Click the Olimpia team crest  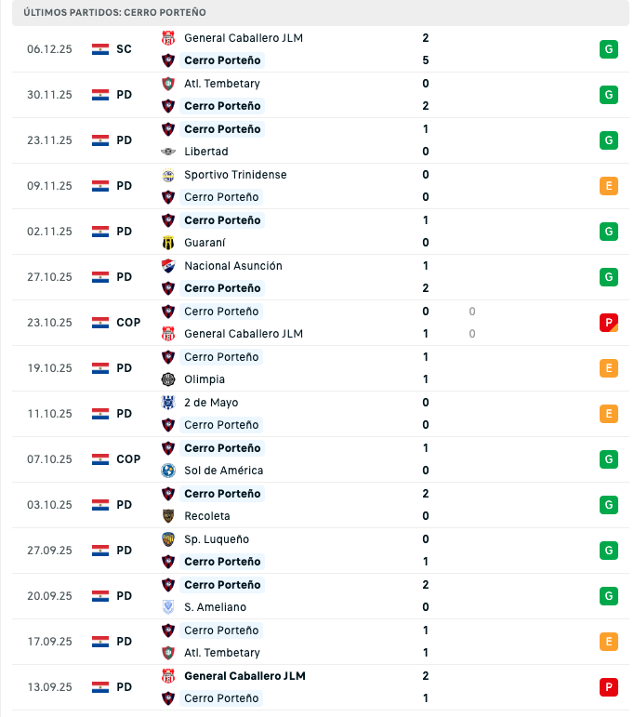[168, 379]
